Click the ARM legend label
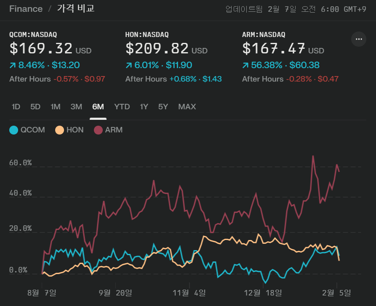 point(114,130)
